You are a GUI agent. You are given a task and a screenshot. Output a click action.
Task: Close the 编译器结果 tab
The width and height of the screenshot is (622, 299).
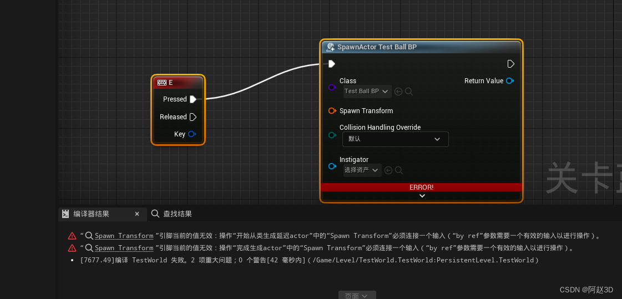pyautogui.click(x=137, y=214)
